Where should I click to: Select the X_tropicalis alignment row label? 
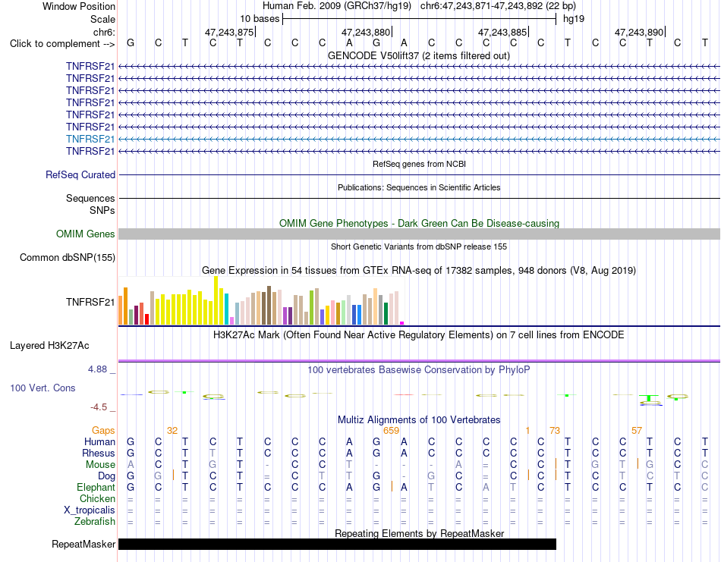click(x=90, y=510)
